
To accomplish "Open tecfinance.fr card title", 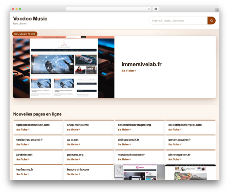I will click(x=25, y=170).
